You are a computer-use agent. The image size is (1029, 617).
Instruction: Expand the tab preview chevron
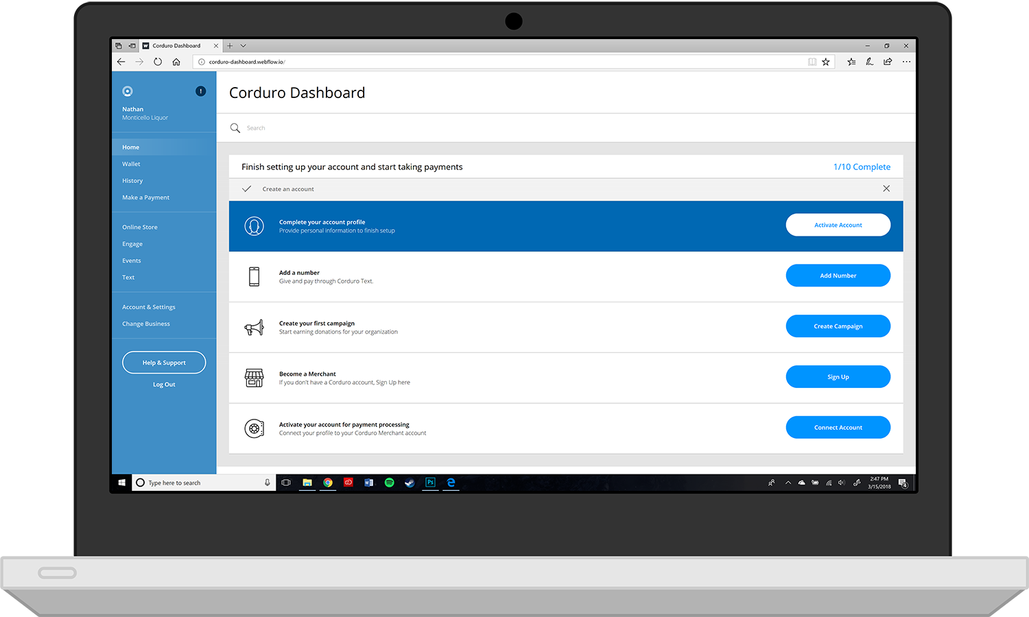(x=243, y=46)
